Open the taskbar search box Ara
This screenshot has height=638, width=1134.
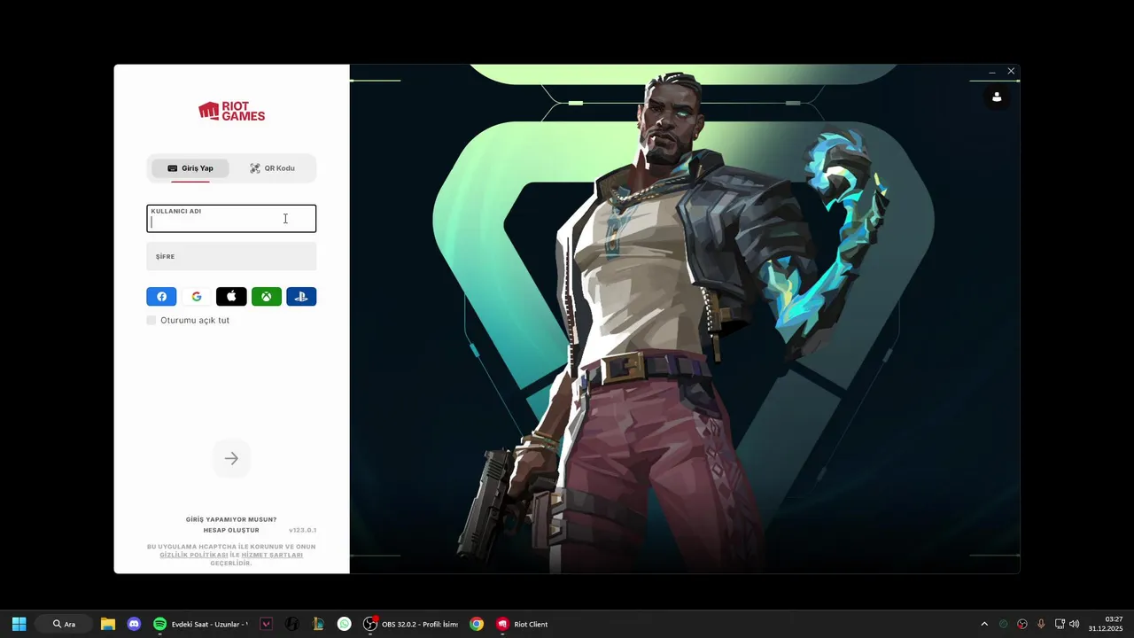[64, 624]
